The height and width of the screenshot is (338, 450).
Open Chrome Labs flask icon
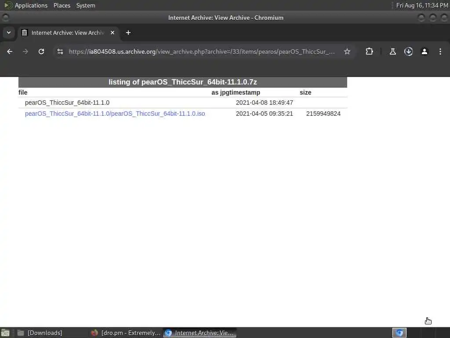[x=392, y=51]
